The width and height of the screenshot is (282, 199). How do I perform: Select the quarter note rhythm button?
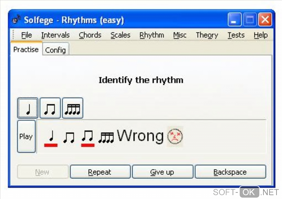[28, 108]
